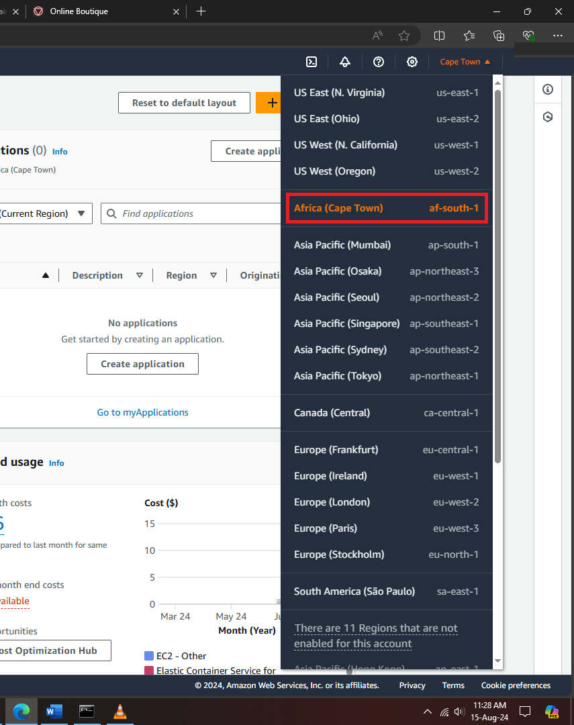The image size is (574, 725).
Task: Open the hexagon icon on right sidebar
Action: tap(548, 117)
